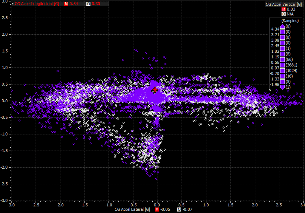Click the color swatch with (66) samples
The height and width of the screenshot is (213, 305).
pos(282,59)
